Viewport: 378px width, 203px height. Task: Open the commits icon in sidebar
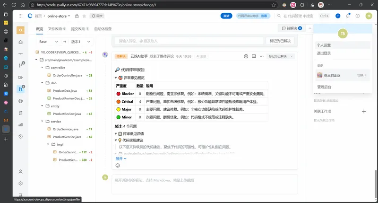pyautogui.click(x=20, y=53)
